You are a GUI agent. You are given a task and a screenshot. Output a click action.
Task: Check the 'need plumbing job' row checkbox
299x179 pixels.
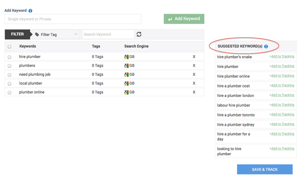click(10, 75)
